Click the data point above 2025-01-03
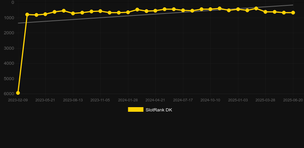Image resolution: width=304 pixels, height=148 pixels. [238, 9]
